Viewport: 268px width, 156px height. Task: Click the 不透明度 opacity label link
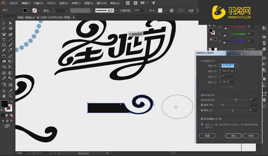coord(125,11)
